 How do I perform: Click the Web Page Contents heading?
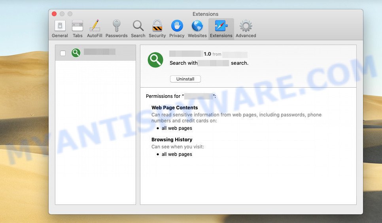pos(175,107)
